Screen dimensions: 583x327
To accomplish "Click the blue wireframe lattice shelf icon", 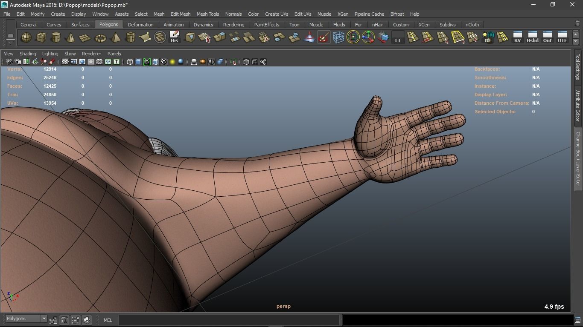I will [x=338, y=37].
